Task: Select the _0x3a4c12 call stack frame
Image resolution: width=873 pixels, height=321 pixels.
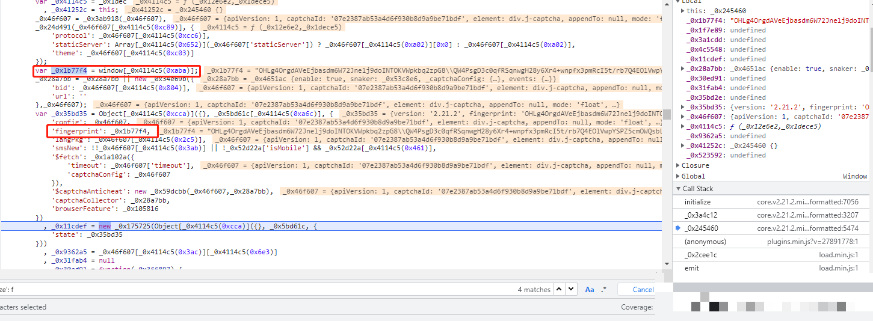Action: point(701,215)
